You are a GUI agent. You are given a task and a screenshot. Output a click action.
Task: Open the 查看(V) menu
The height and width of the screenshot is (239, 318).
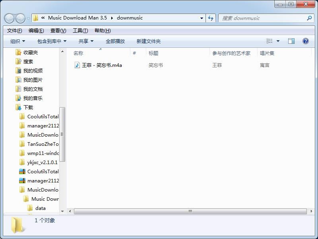click(58, 31)
